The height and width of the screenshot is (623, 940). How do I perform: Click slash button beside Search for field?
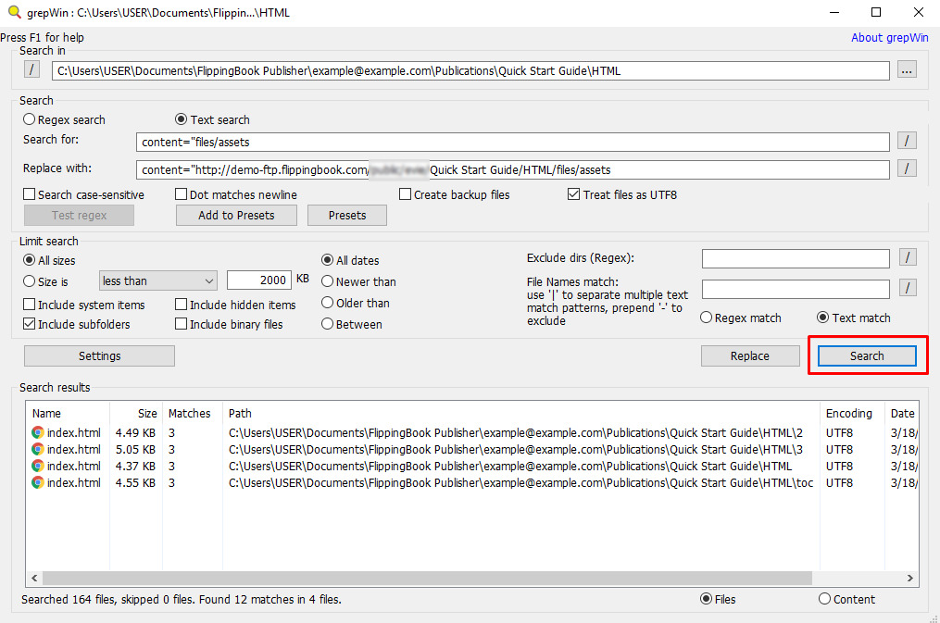(908, 141)
